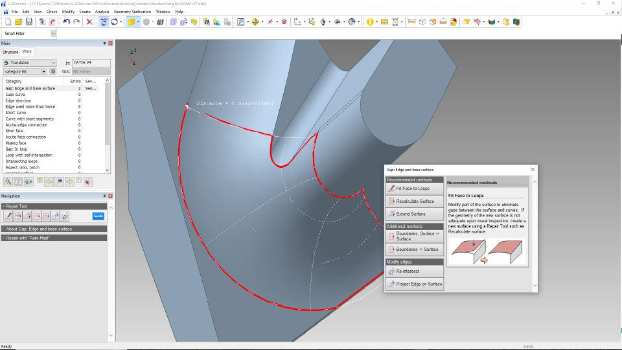Expand the Repair with "Auto-Heal" section
Screen dimensions: 622x350
[x=55, y=239]
